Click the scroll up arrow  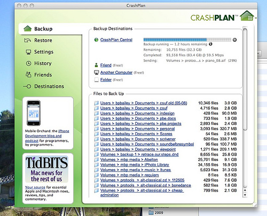(x=245, y=190)
